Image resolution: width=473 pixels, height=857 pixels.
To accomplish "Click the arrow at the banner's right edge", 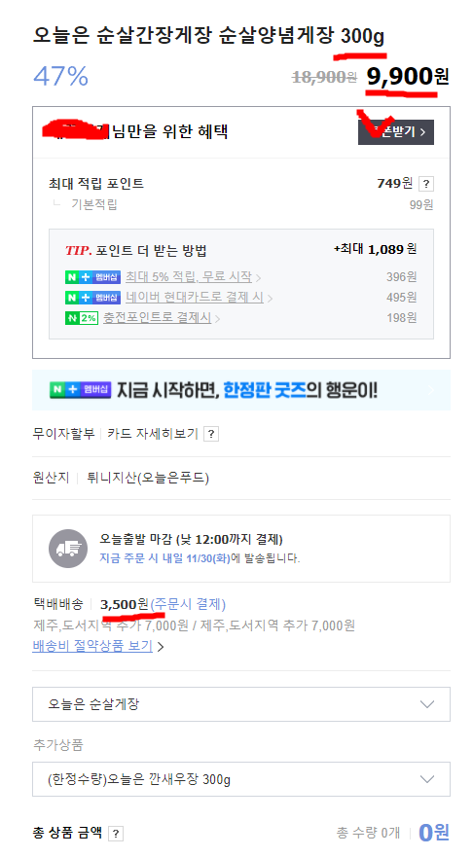I will coord(431,390).
